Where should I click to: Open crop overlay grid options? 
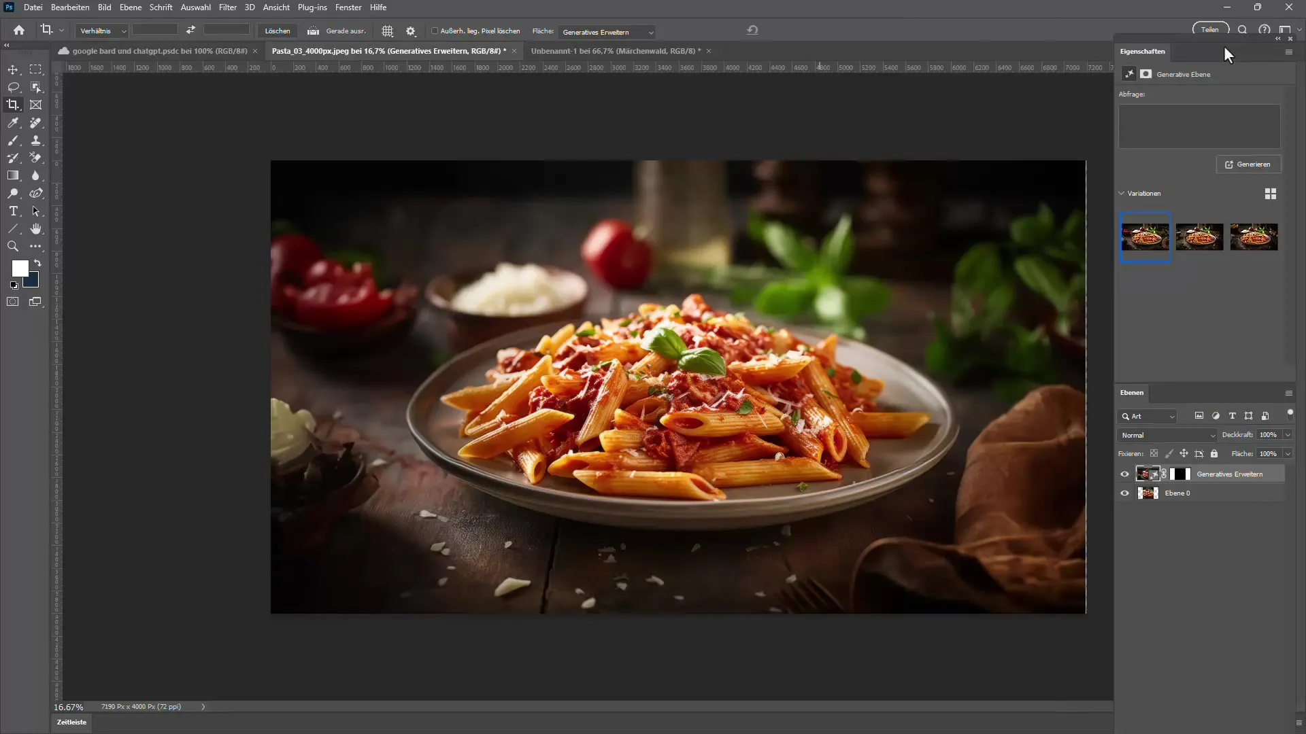click(388, 31)
